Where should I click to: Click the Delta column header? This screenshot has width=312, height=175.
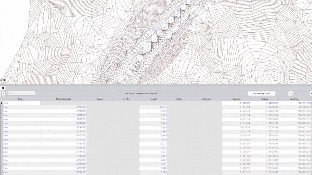point(179,99)
